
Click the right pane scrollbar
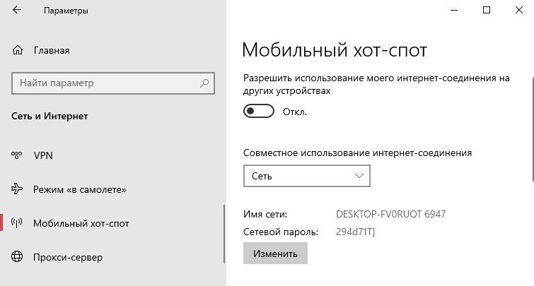533,129
